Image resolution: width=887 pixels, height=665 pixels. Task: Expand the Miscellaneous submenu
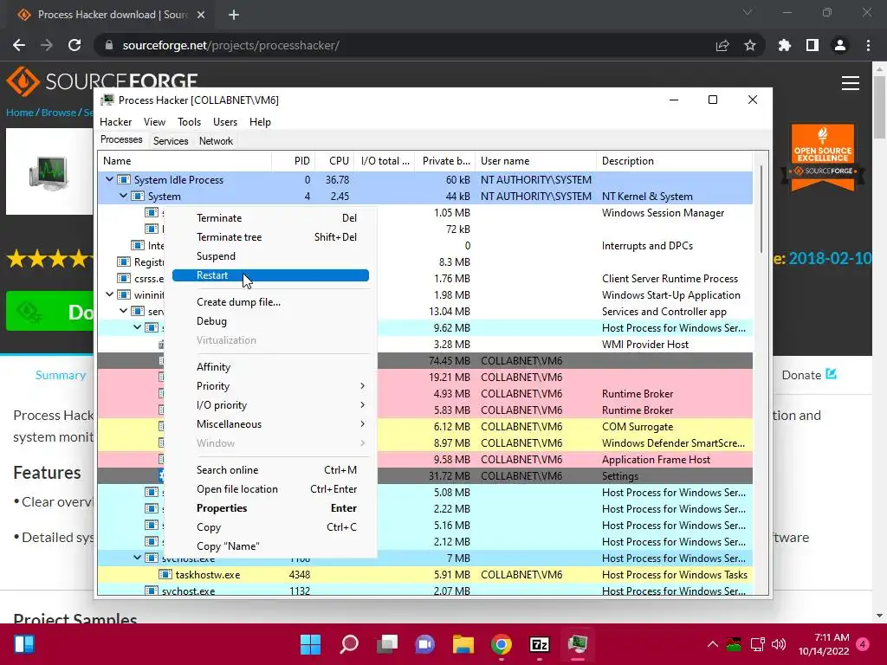pyautogui.click(x=270, y=424)
